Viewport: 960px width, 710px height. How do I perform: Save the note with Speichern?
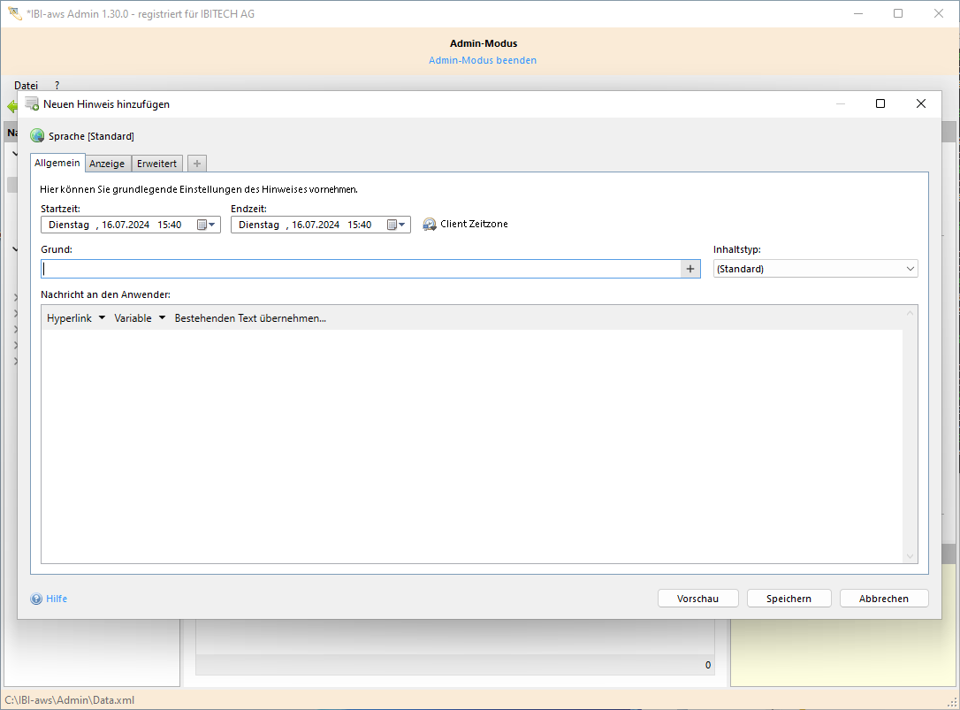click(x=789, y=599)
